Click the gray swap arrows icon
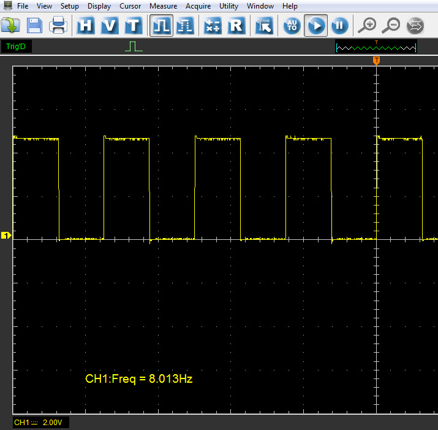 (415, 26)
